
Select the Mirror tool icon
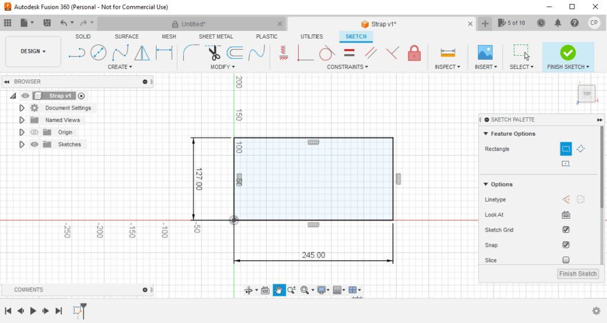point(142,53)
